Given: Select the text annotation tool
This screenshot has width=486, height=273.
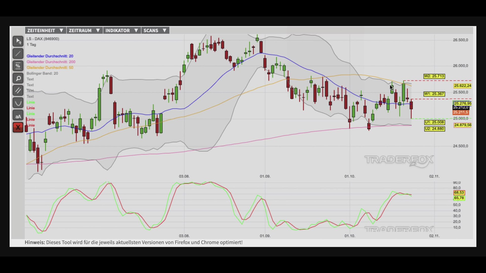Looking at the screenshot, I should [18, 115].
